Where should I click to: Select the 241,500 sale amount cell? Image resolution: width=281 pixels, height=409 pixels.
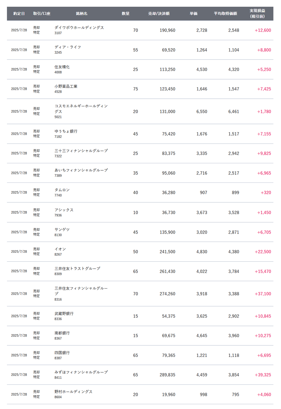pos(167,252)
